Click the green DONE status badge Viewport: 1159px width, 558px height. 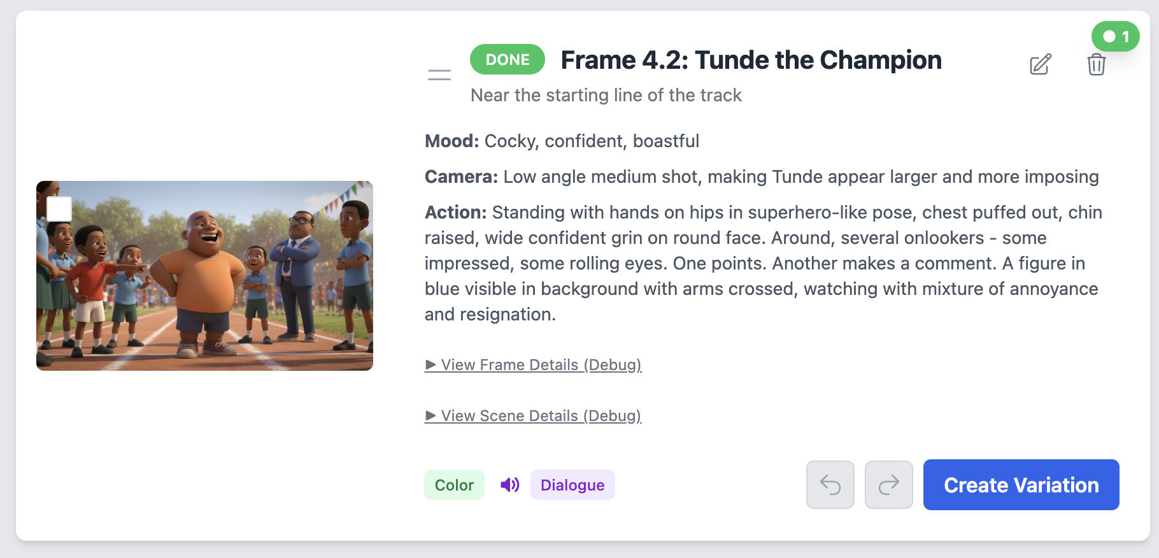coord(507,60)
